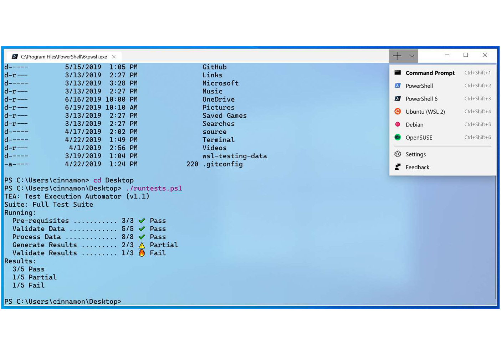Viewport: 501px width, 355px height.
Task: Click the Debian swirl icon
Action: [x=398, y=124]
